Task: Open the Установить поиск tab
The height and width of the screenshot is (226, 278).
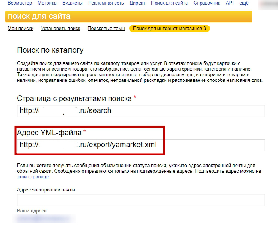Action: click(60, 29)
